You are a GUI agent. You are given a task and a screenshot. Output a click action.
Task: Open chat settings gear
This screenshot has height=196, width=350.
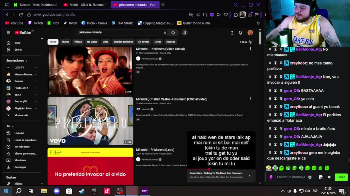click(329, 177)
